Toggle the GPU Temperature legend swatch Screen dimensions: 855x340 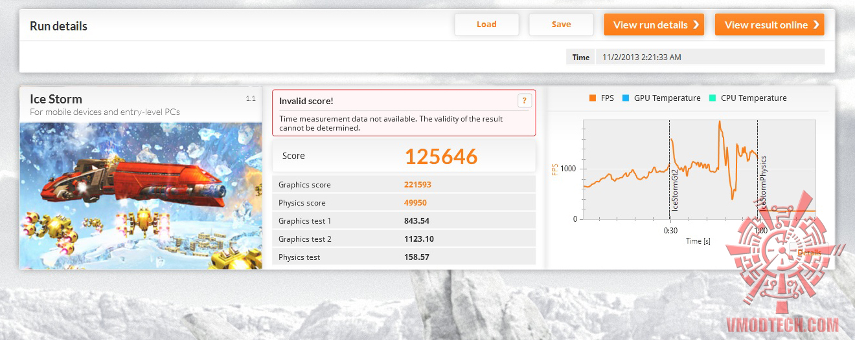(x=625, y=98)
